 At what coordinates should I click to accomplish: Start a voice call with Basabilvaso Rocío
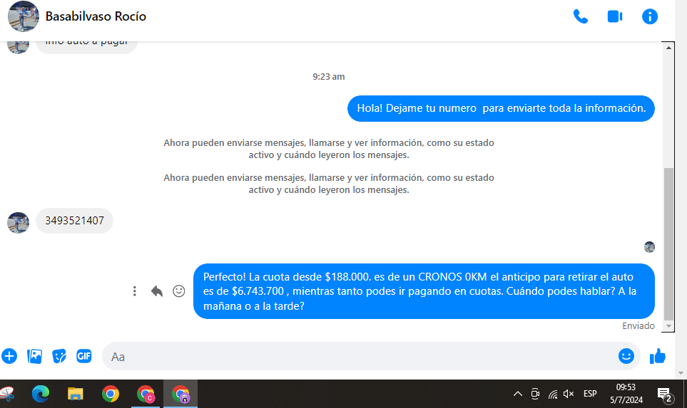point(581,16)
